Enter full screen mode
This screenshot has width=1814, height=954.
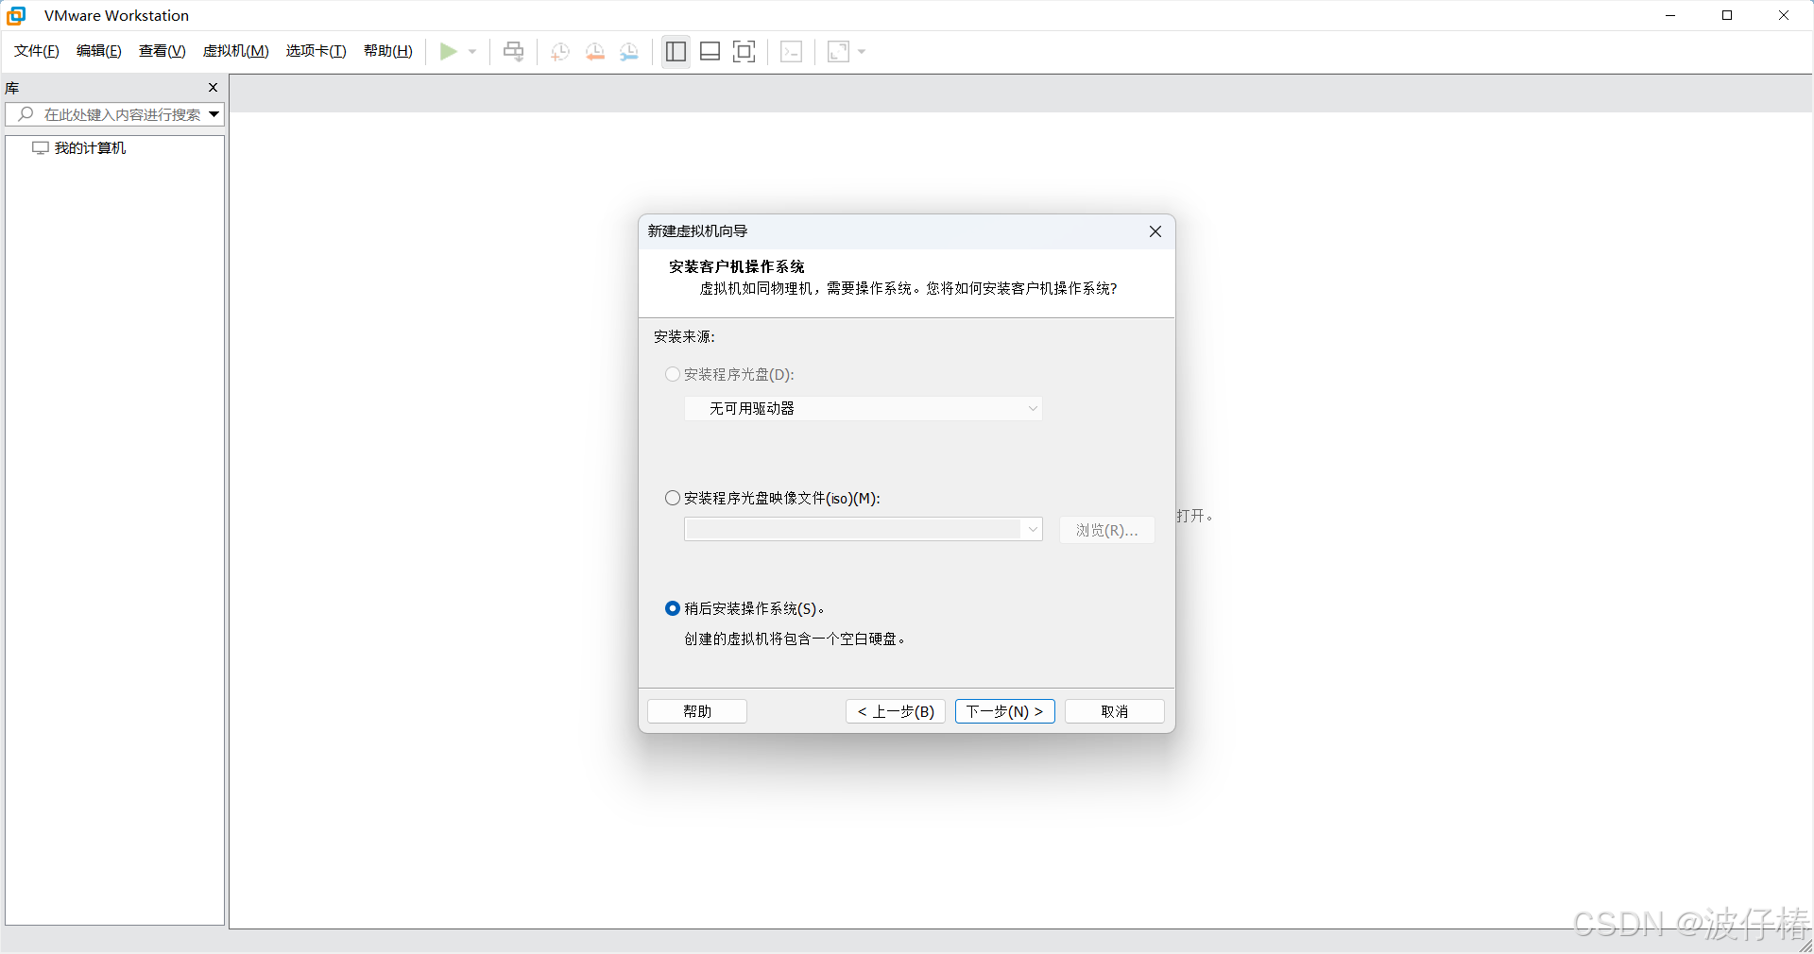(x=744, y=52)
